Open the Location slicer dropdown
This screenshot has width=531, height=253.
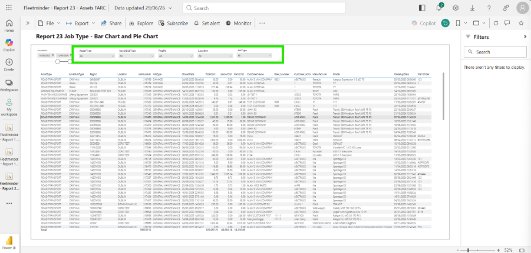point(215,56)
